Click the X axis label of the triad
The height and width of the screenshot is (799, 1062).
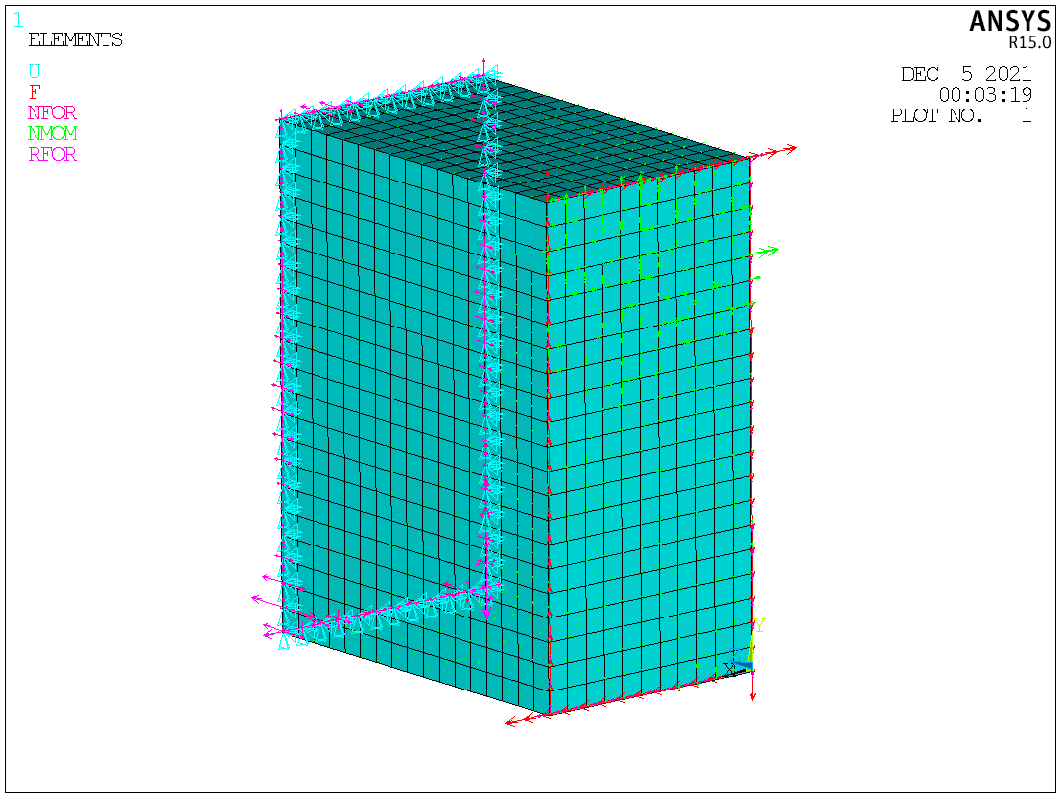click(730, 669)
